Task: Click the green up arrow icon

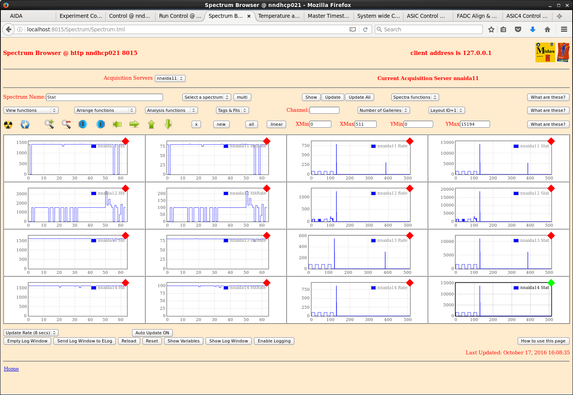Action: point(151,124)
